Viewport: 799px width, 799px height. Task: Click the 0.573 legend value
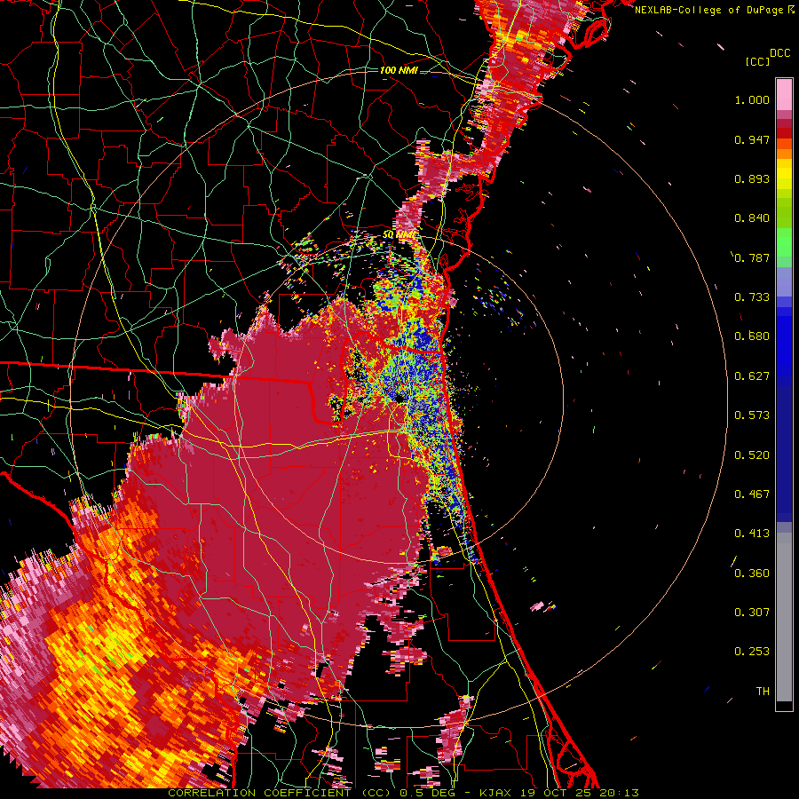click(752, 415)
